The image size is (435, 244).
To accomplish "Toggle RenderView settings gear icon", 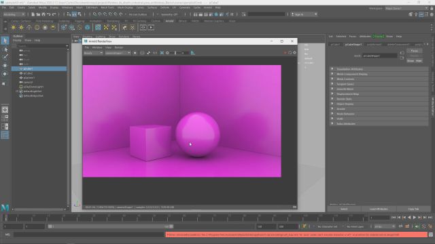I will [294, 53].
